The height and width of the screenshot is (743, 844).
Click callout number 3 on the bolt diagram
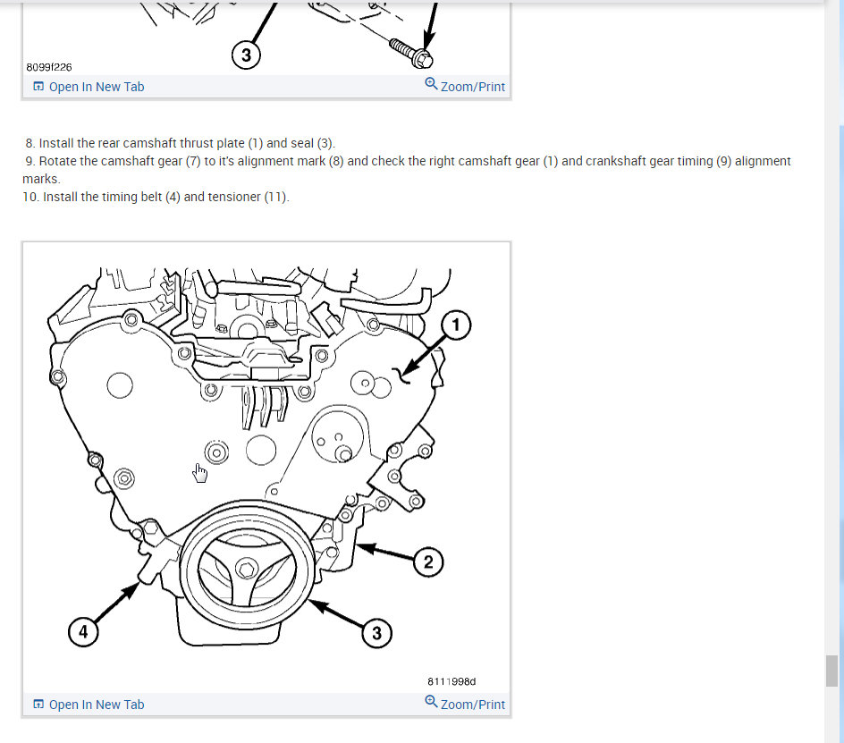(246, 55)
